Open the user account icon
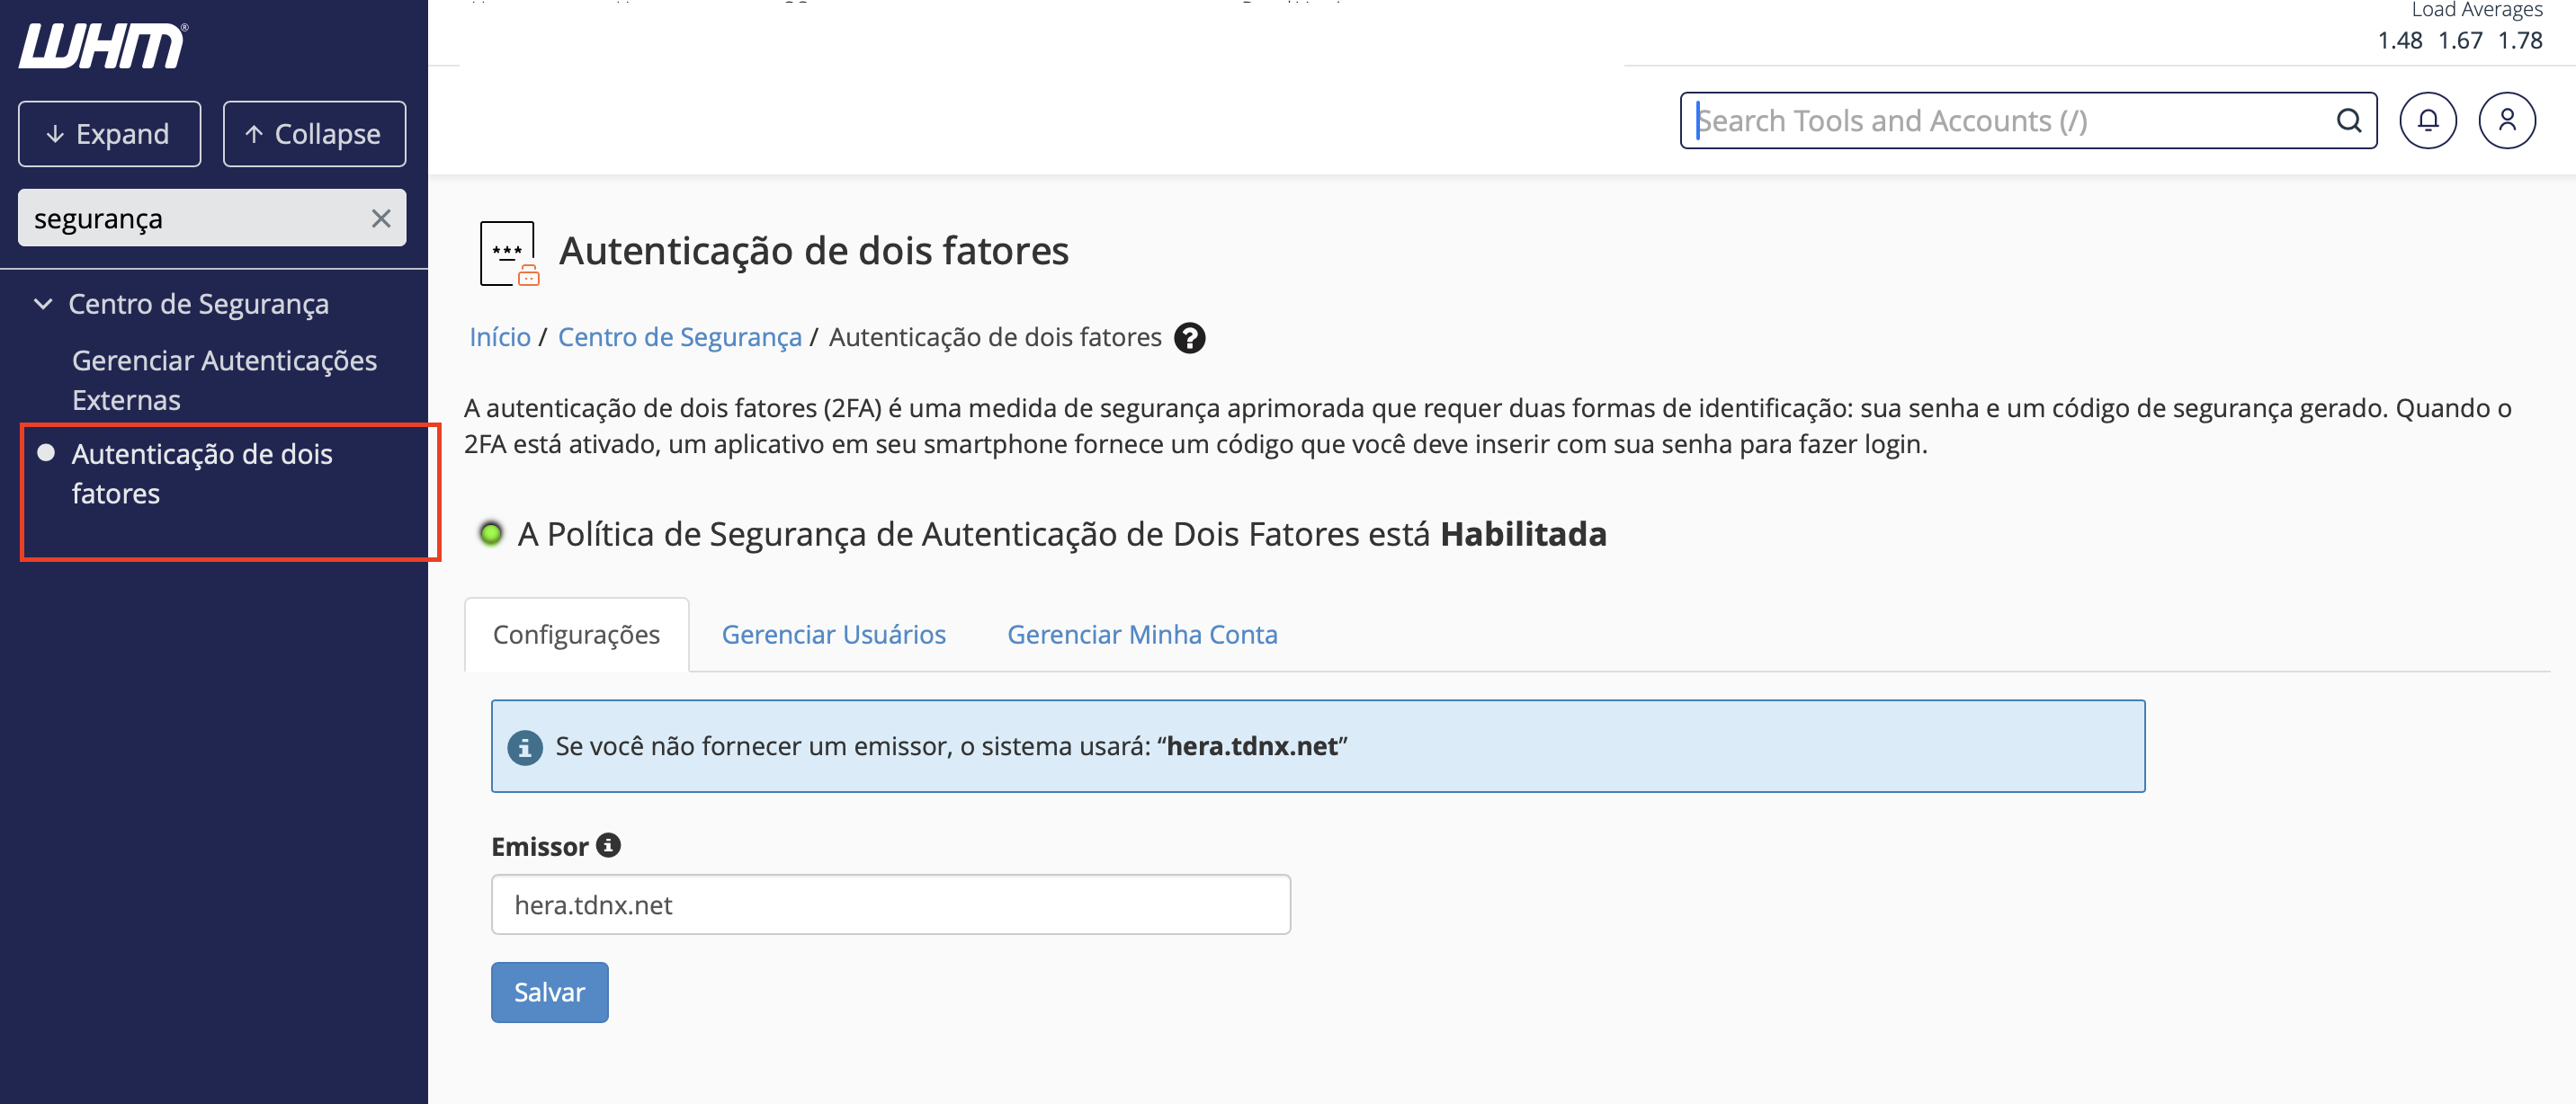The image size is (2576, 1104). click(x=2506, y=120)
